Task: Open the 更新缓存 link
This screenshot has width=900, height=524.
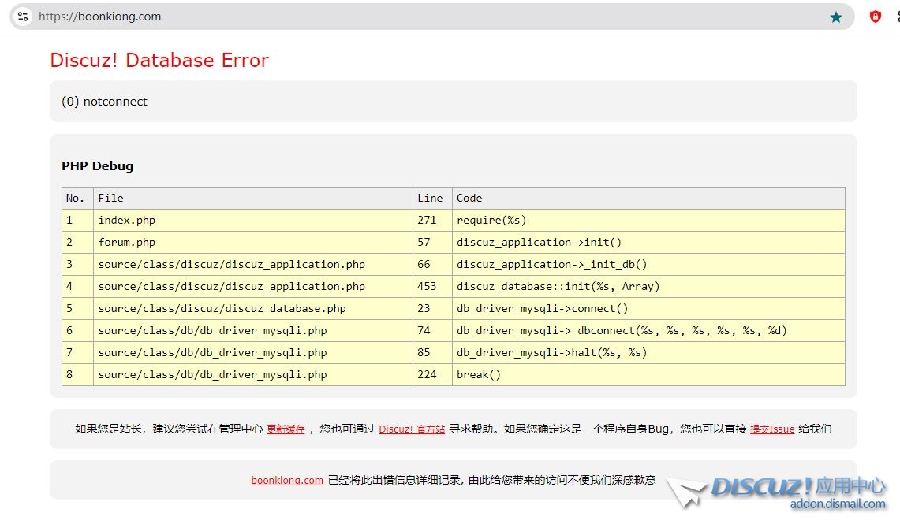Action: [286, 429]
